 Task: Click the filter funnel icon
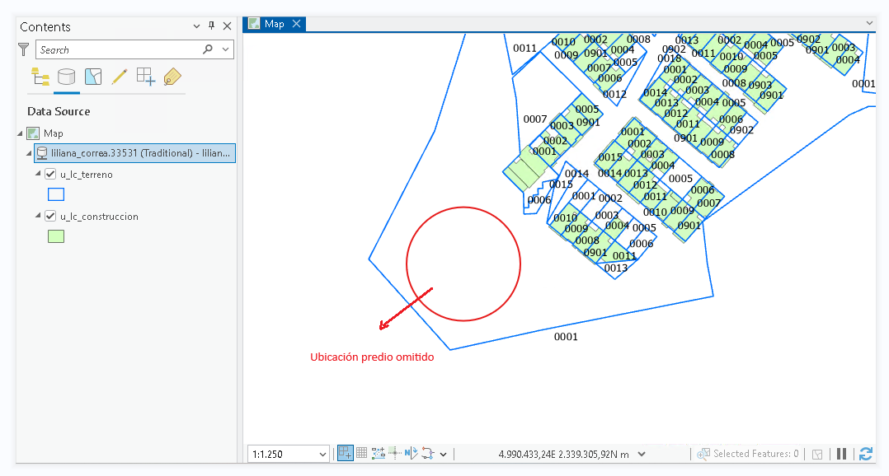[x=24, y=49]
